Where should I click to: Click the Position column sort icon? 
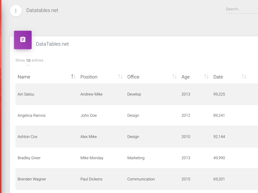[120, 76]
